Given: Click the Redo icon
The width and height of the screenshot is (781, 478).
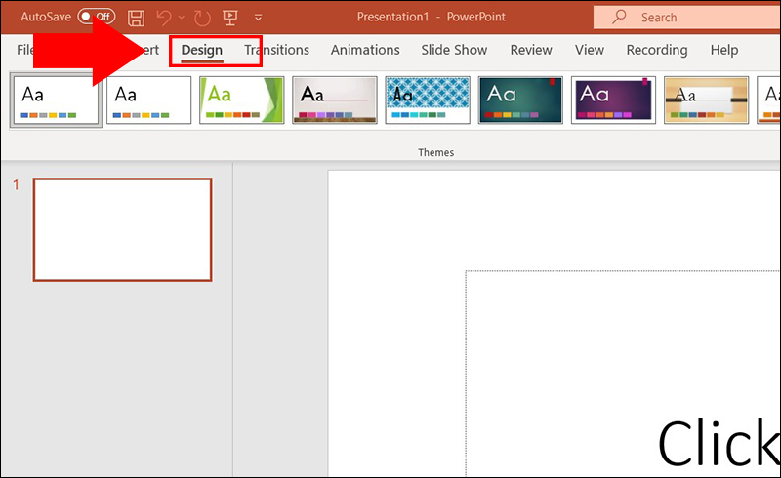Looking at the screenshot, I should point(202,18).
